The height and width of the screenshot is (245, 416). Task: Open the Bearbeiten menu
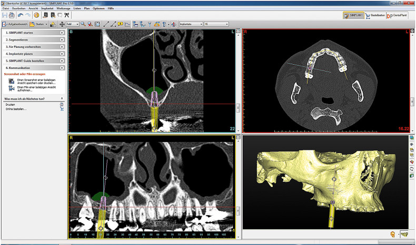18,8
